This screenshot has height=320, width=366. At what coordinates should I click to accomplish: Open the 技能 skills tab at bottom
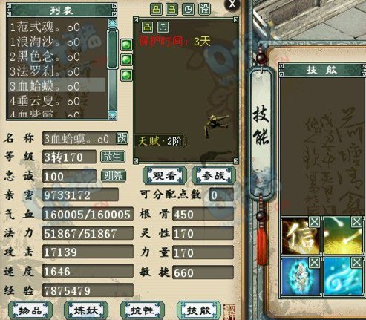pos(199,310)
